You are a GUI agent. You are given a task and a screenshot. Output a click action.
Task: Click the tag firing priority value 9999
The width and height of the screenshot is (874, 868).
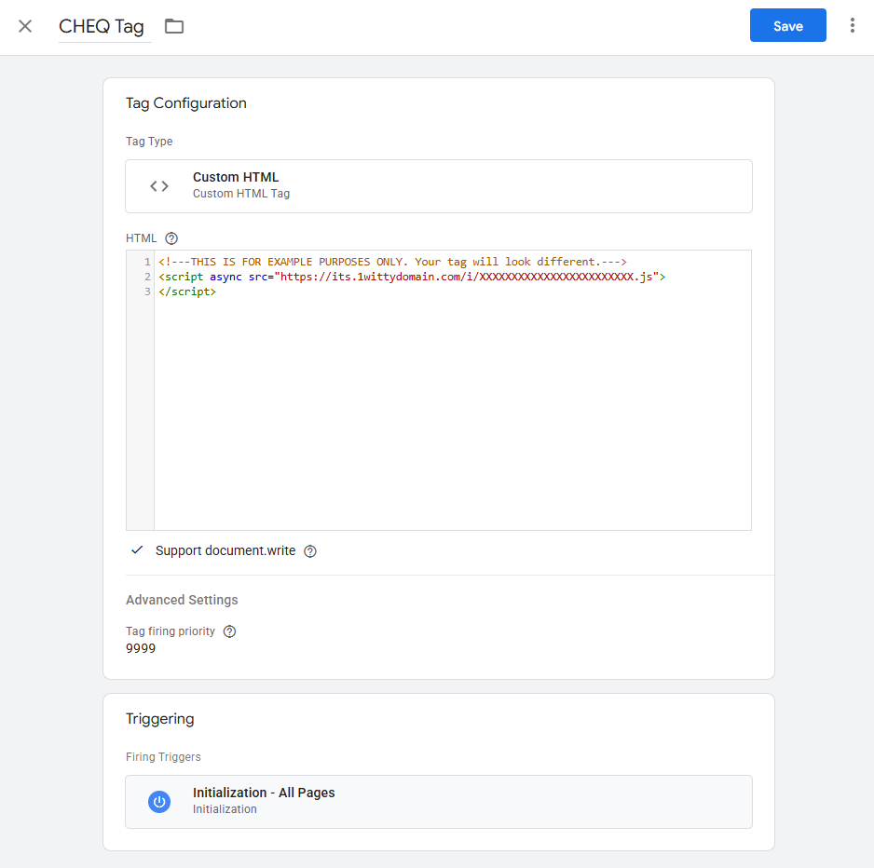[141, 648]
